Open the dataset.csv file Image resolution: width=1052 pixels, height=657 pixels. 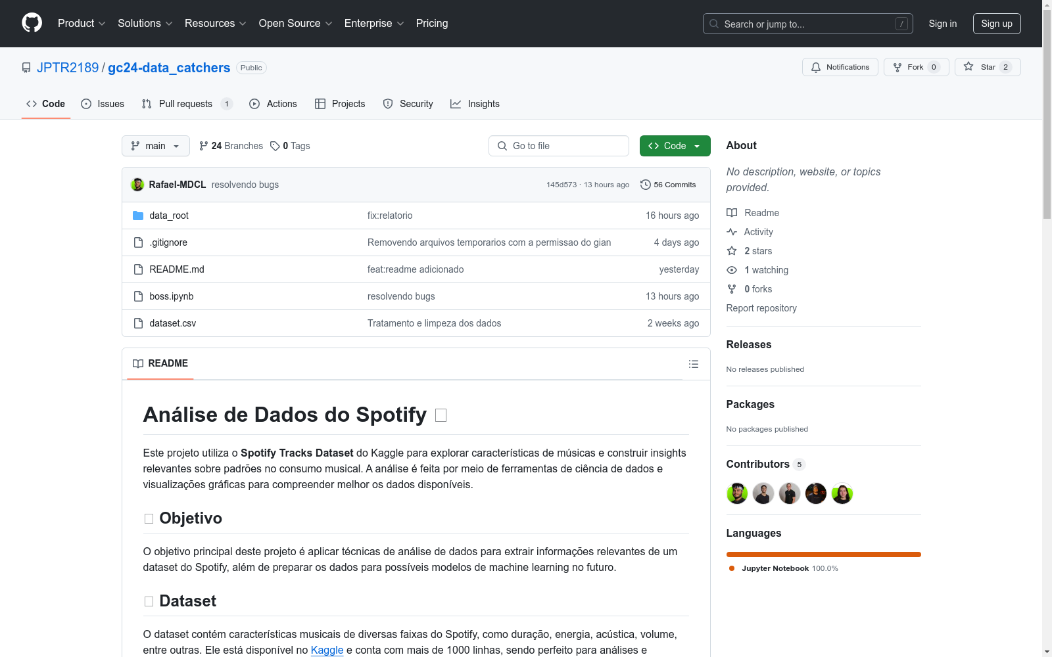click(173, 323)
